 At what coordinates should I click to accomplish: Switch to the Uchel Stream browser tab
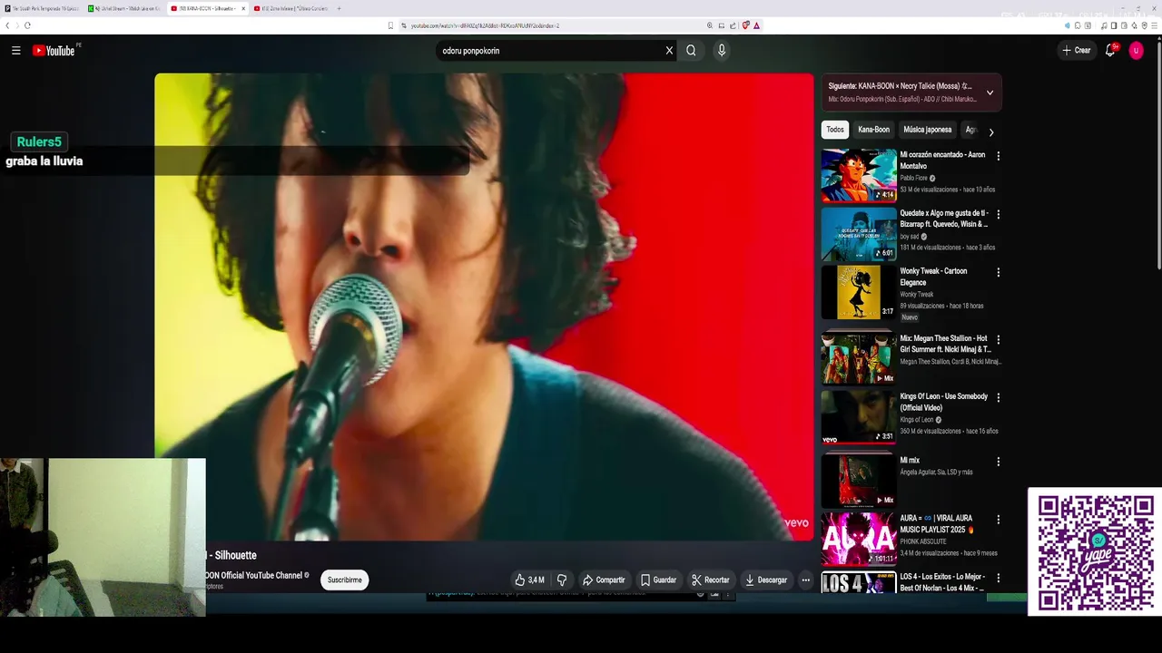124,8
